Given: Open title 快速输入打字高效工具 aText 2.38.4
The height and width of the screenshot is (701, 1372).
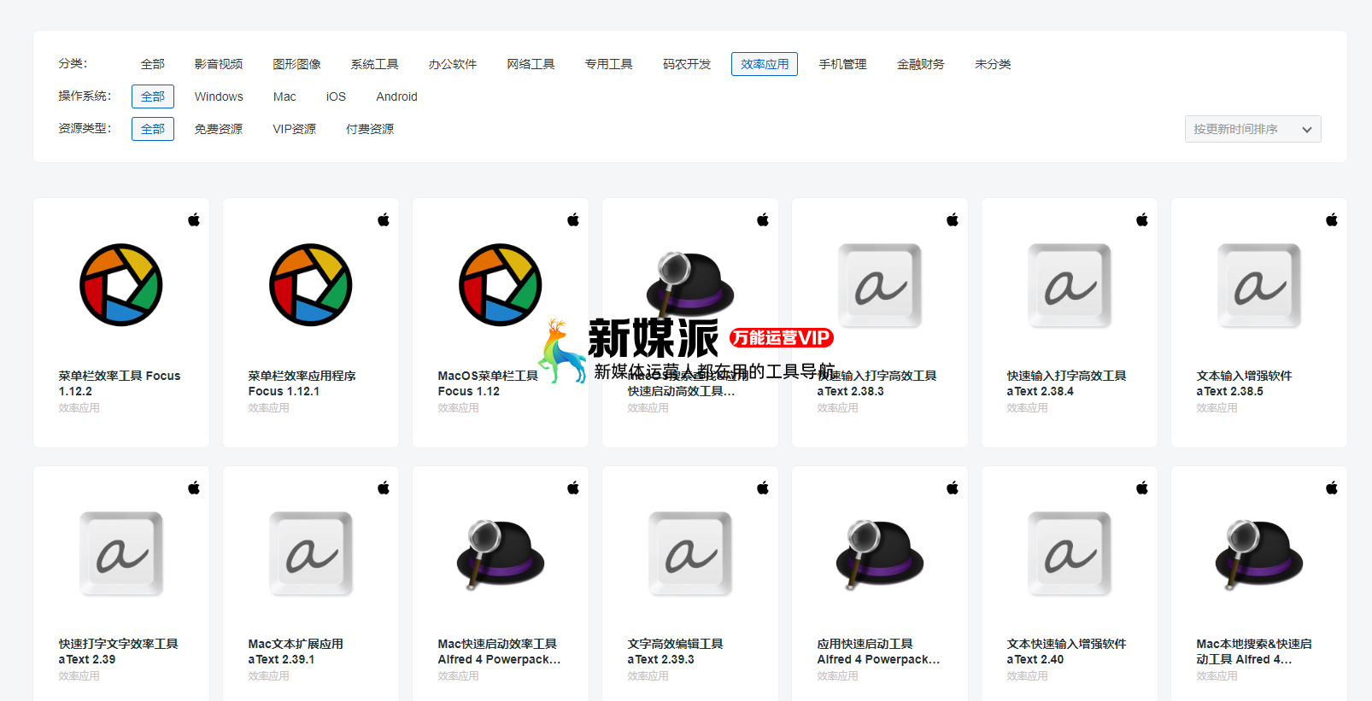Looking at the screenshot, I should click(x=1066, y=383).
